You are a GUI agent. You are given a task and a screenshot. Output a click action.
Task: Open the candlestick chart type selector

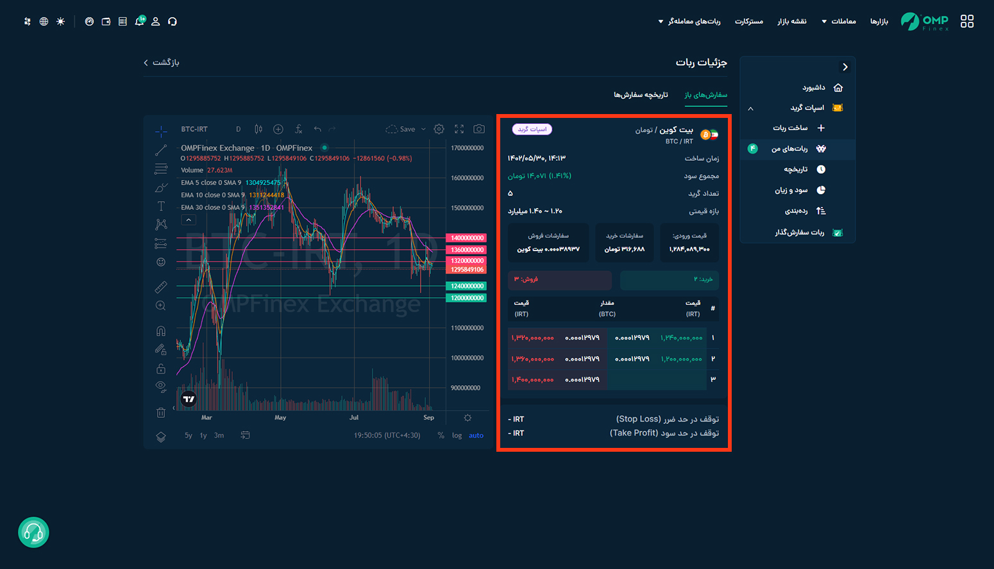(258, 129)
